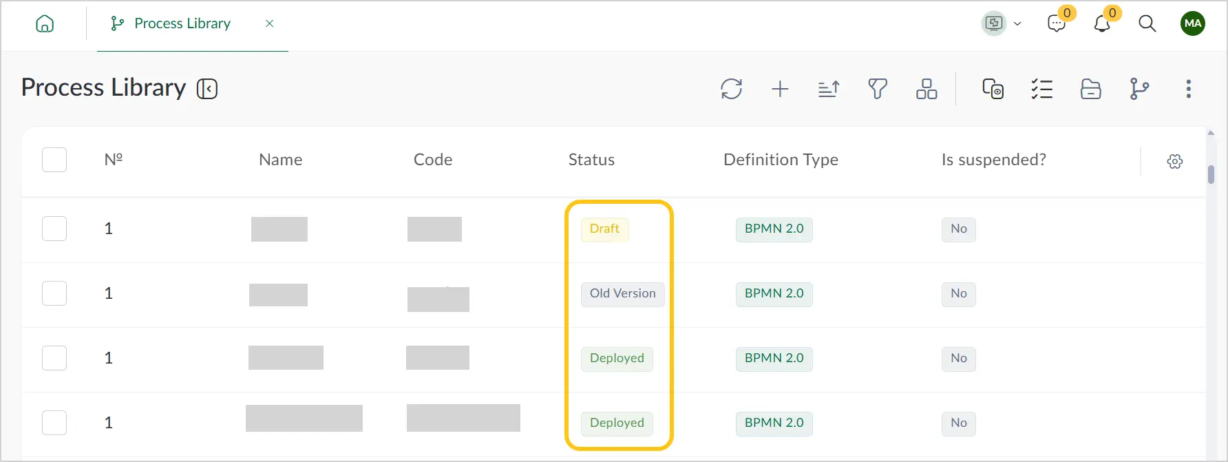This screenshot has height=462, width=1228.
Task: Open the grouping blocks icon
Action: (x=927, y=89)
